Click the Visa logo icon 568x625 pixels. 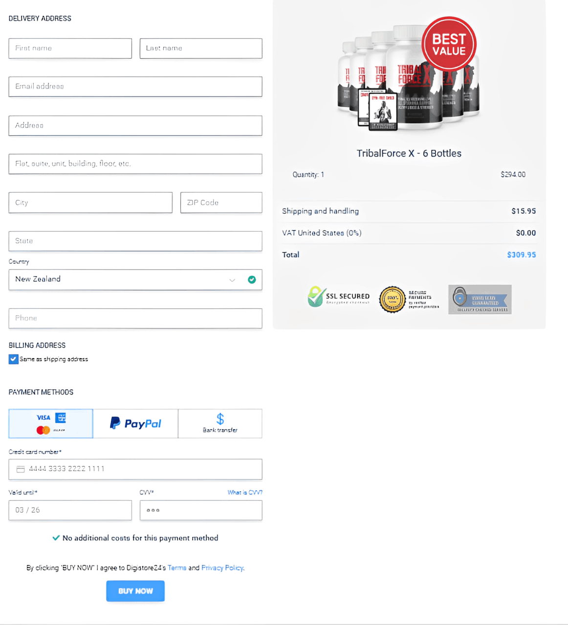click(x=44, y=417)
